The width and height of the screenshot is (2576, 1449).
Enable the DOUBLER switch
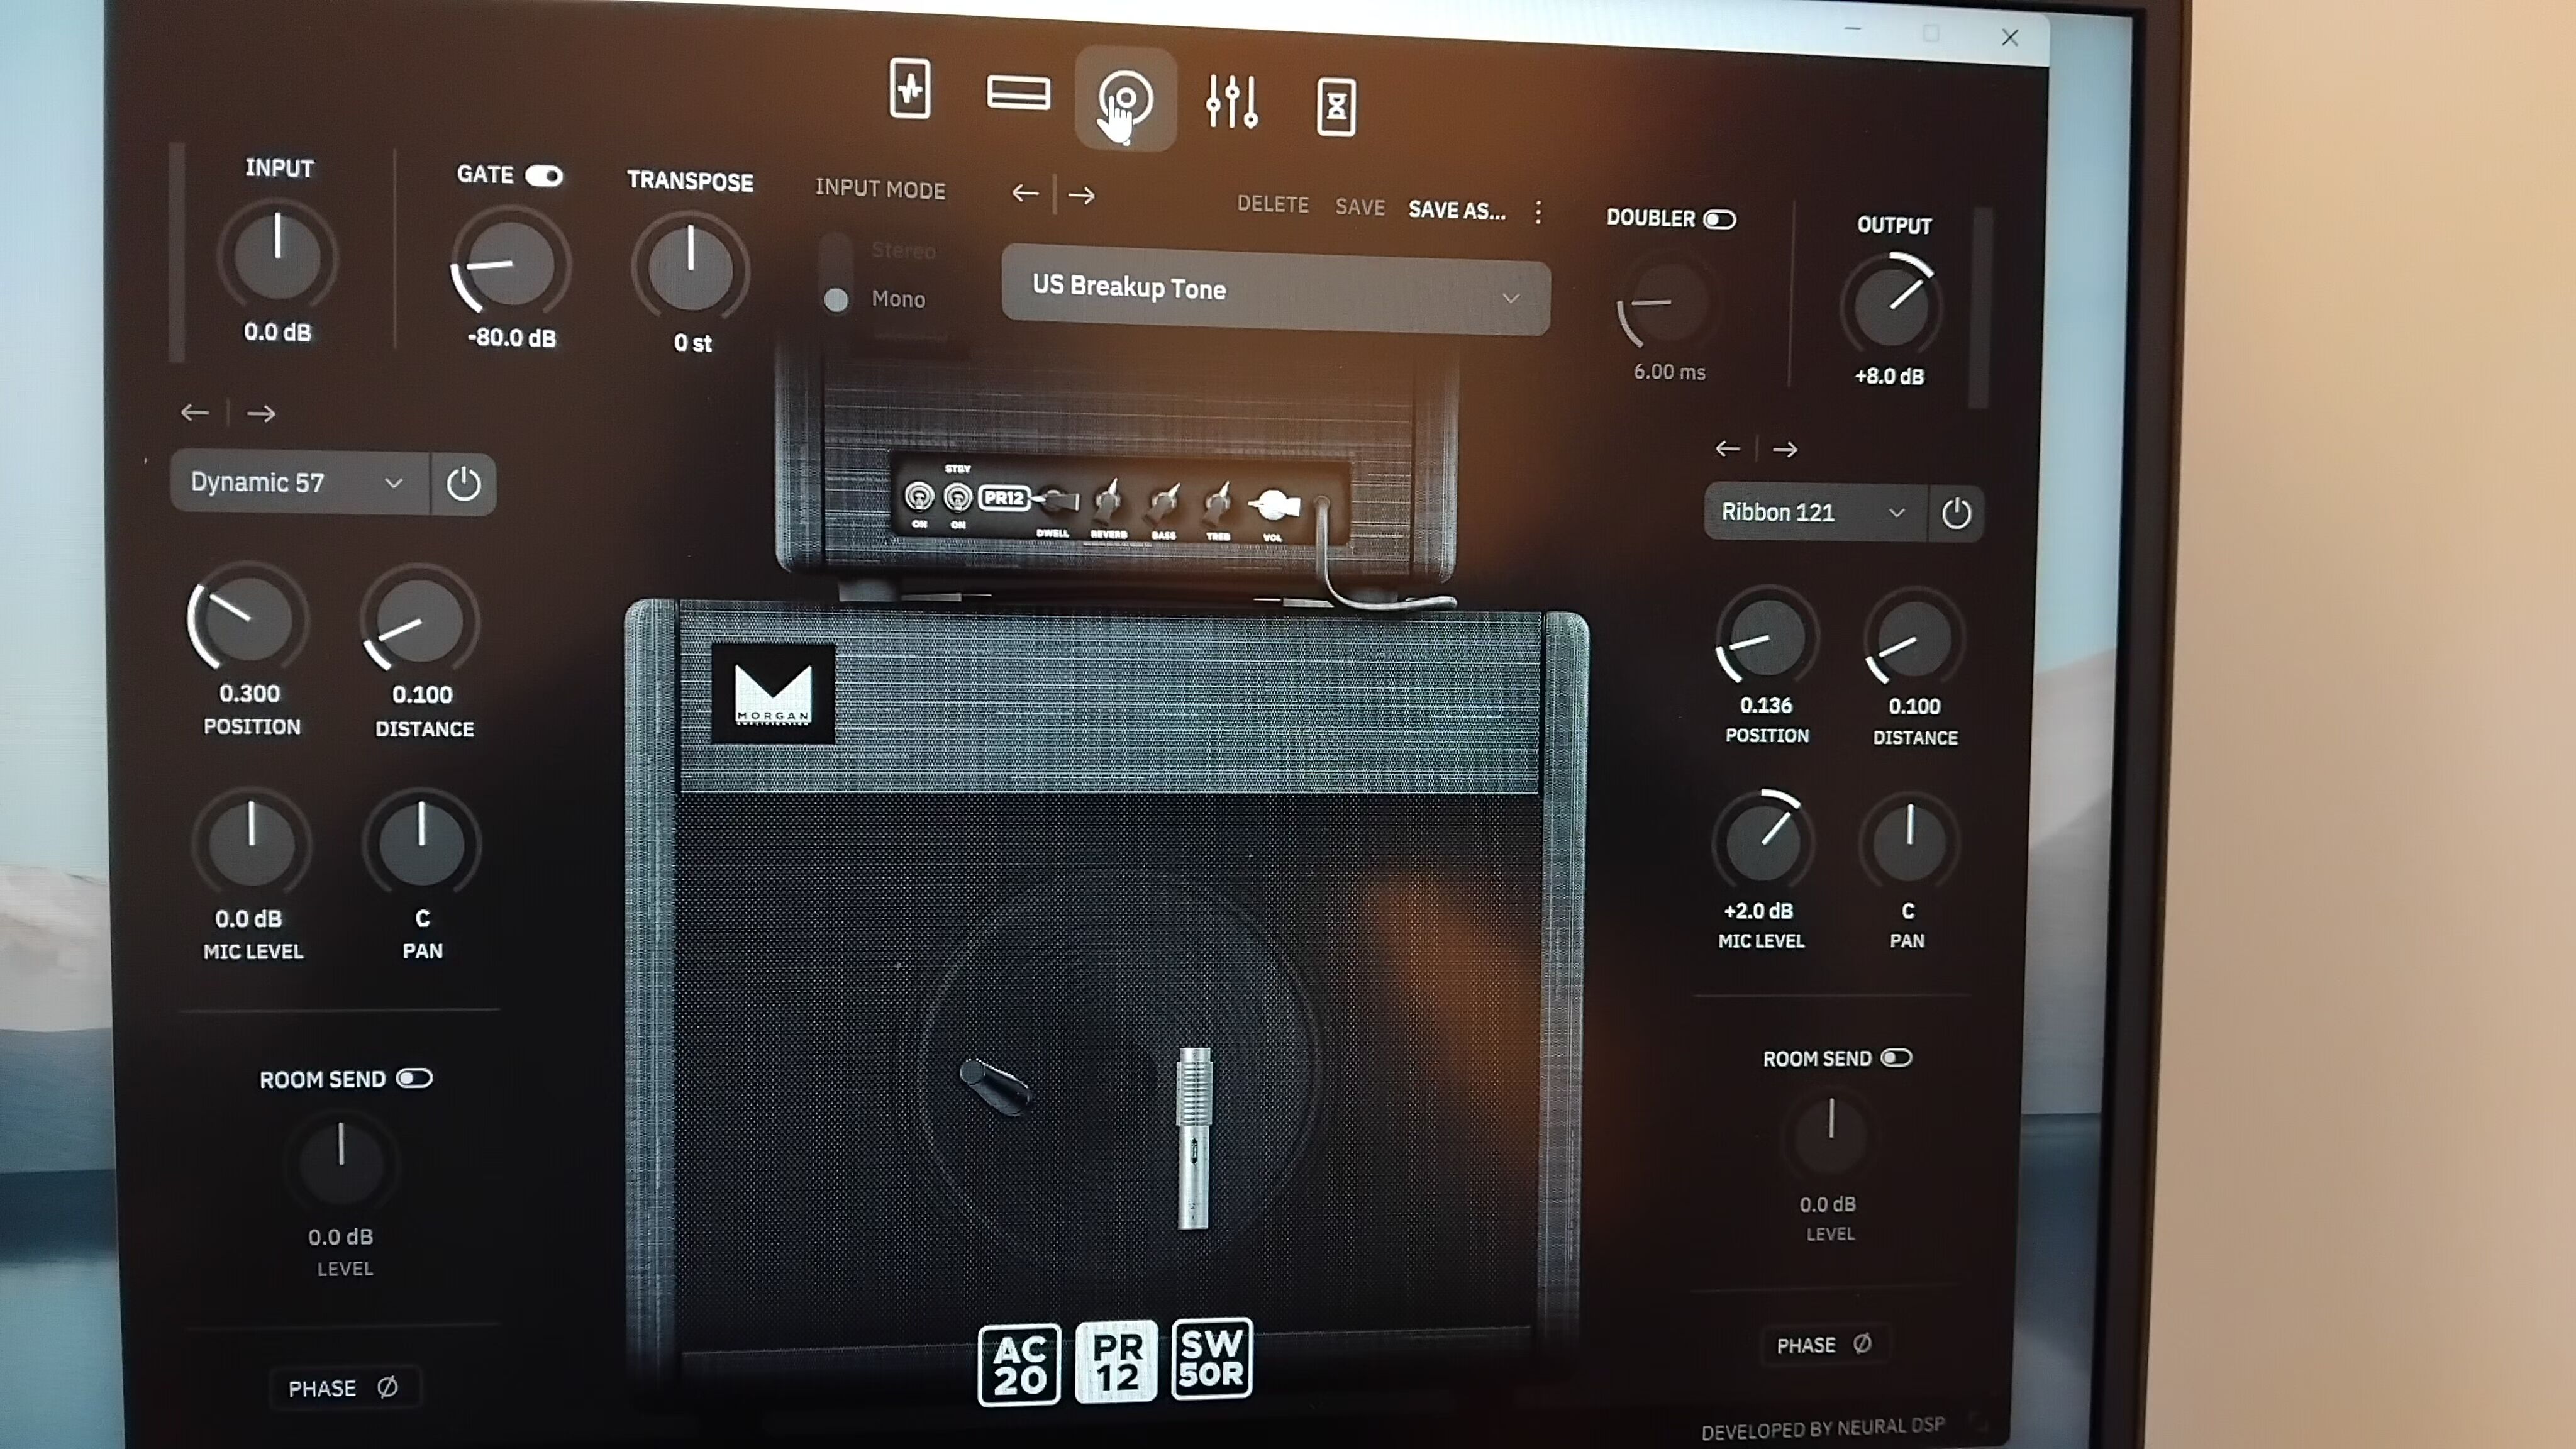[x=1719, y=220]
